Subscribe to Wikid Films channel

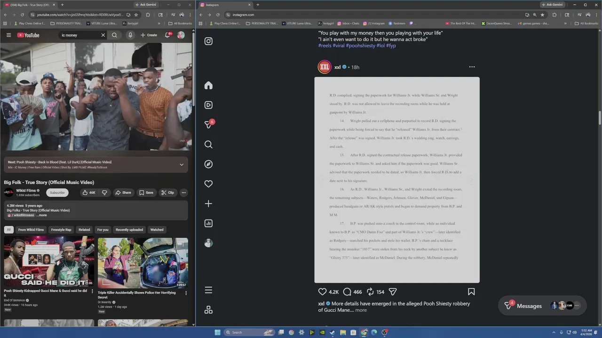coord(57,192)
